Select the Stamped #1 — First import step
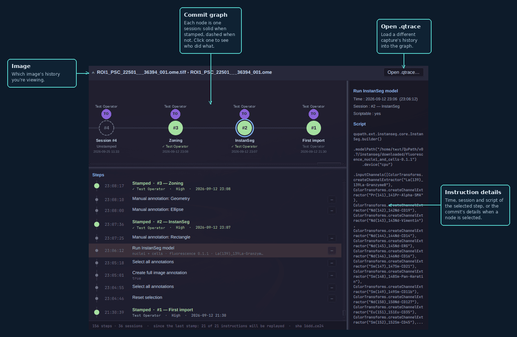 click(215, 312)
